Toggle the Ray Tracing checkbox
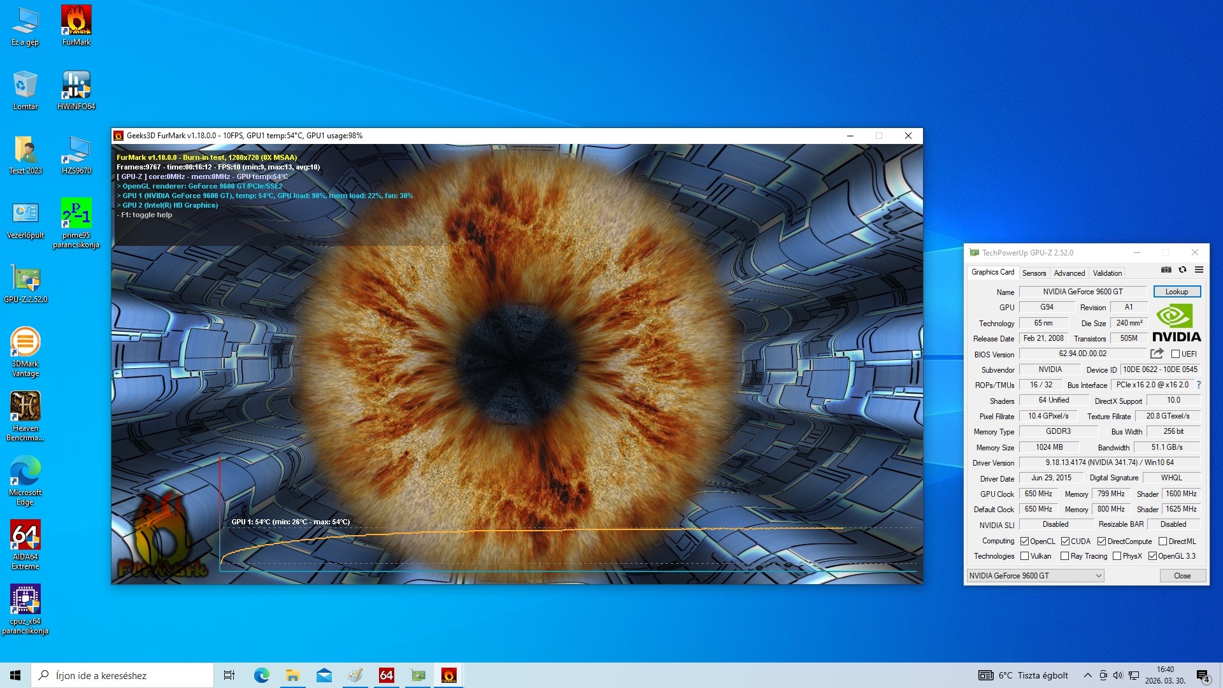 coord(1064,556)
